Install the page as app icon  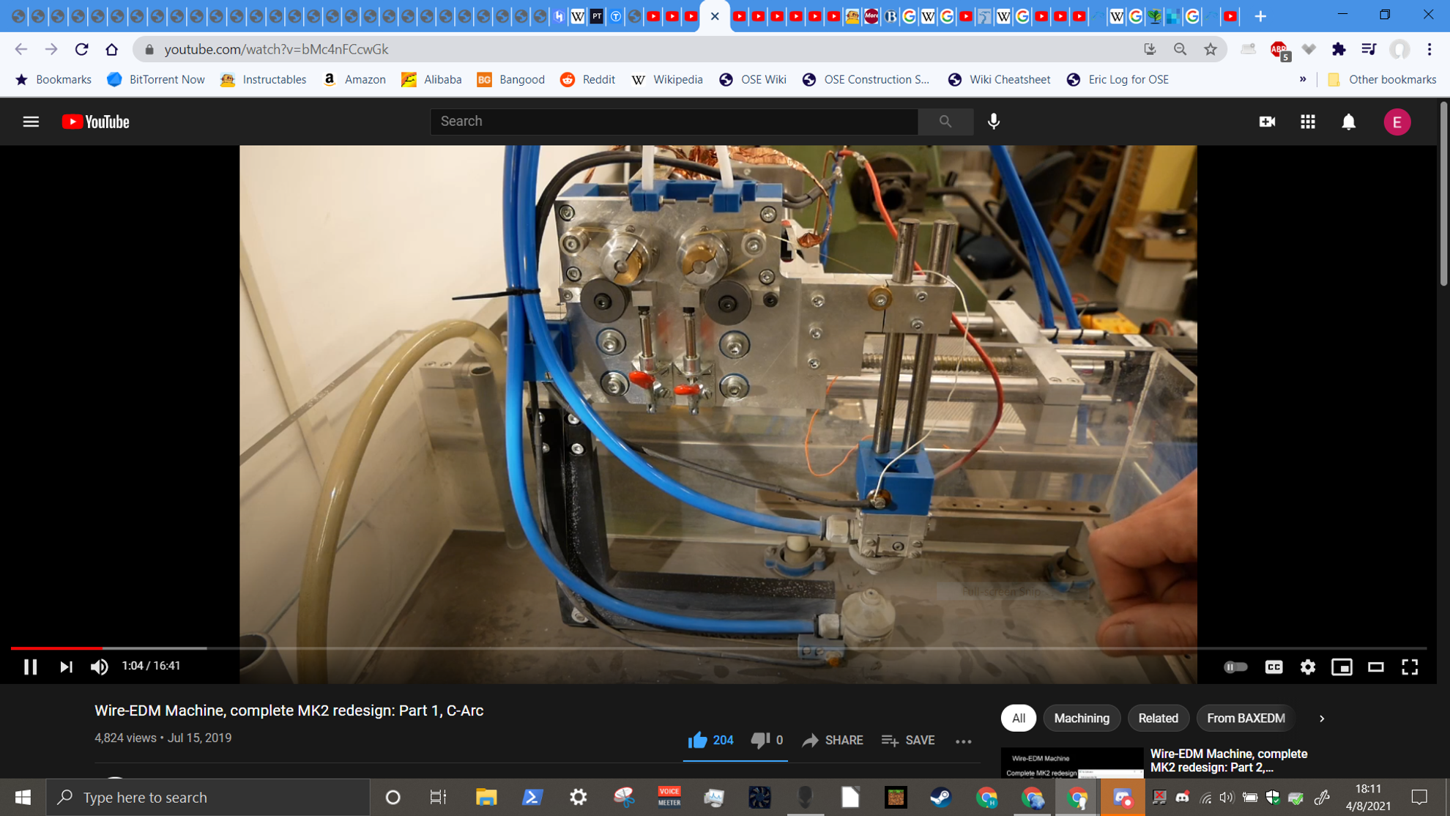coord(1150,49)
